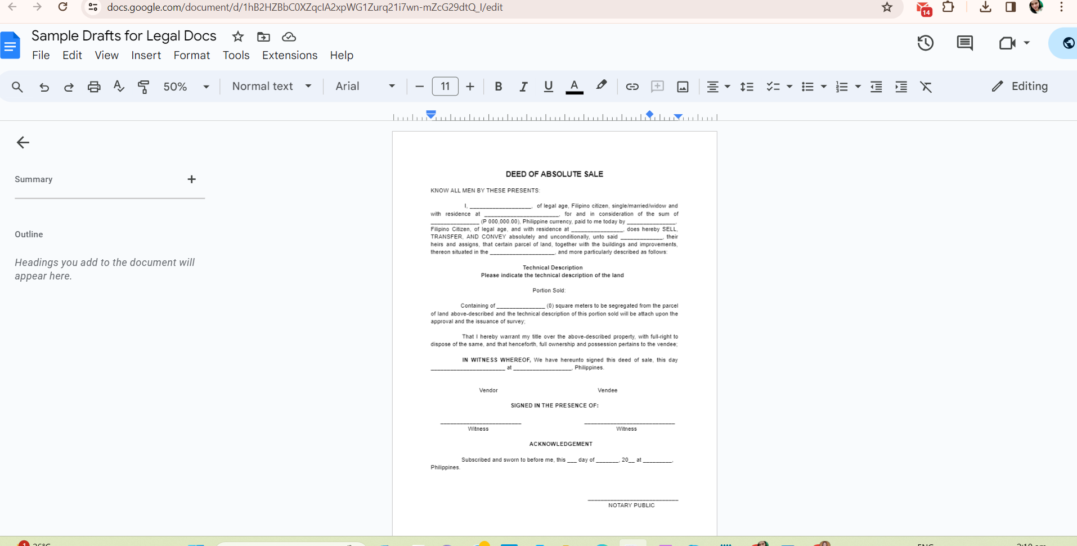
Task: Open Chrome three-dot menu
Action: (1061, 7)
